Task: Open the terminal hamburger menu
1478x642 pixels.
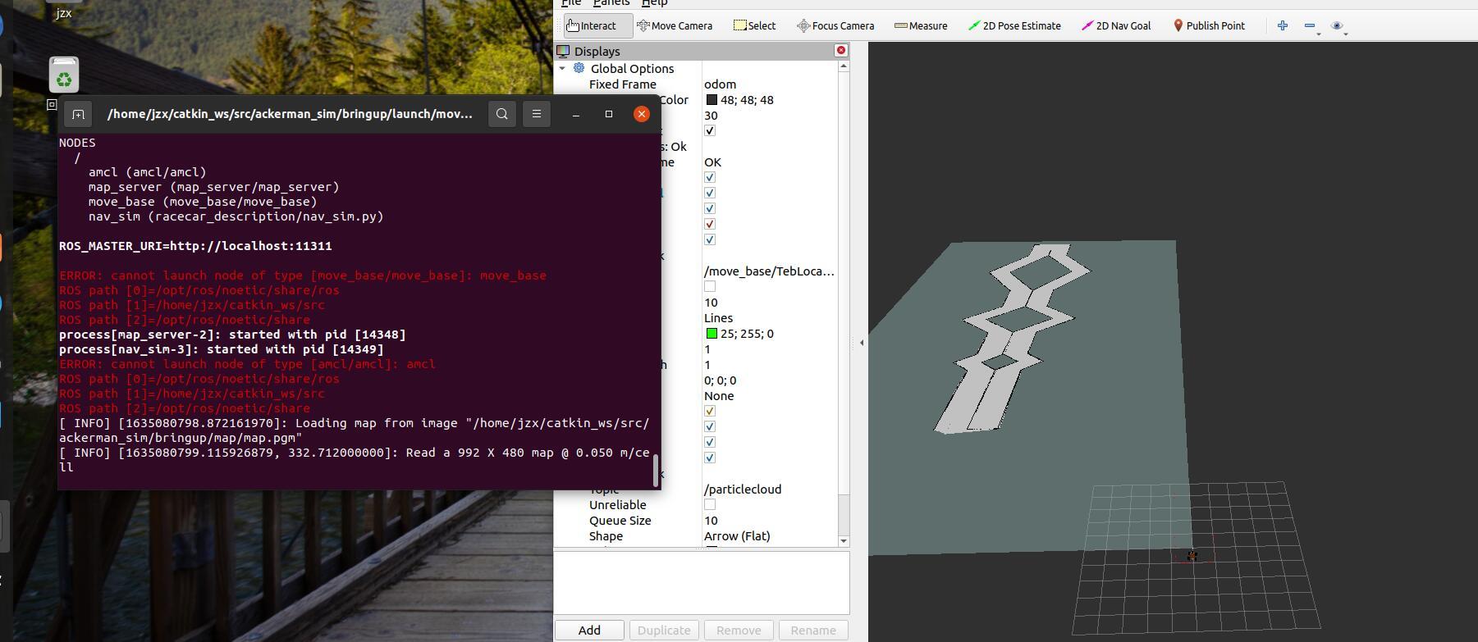Action: tap(537, 114)
